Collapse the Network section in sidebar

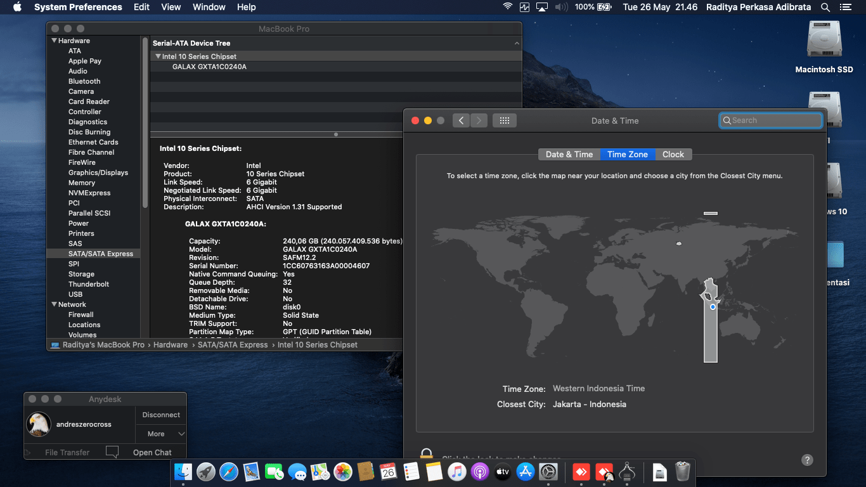(55, 304)
